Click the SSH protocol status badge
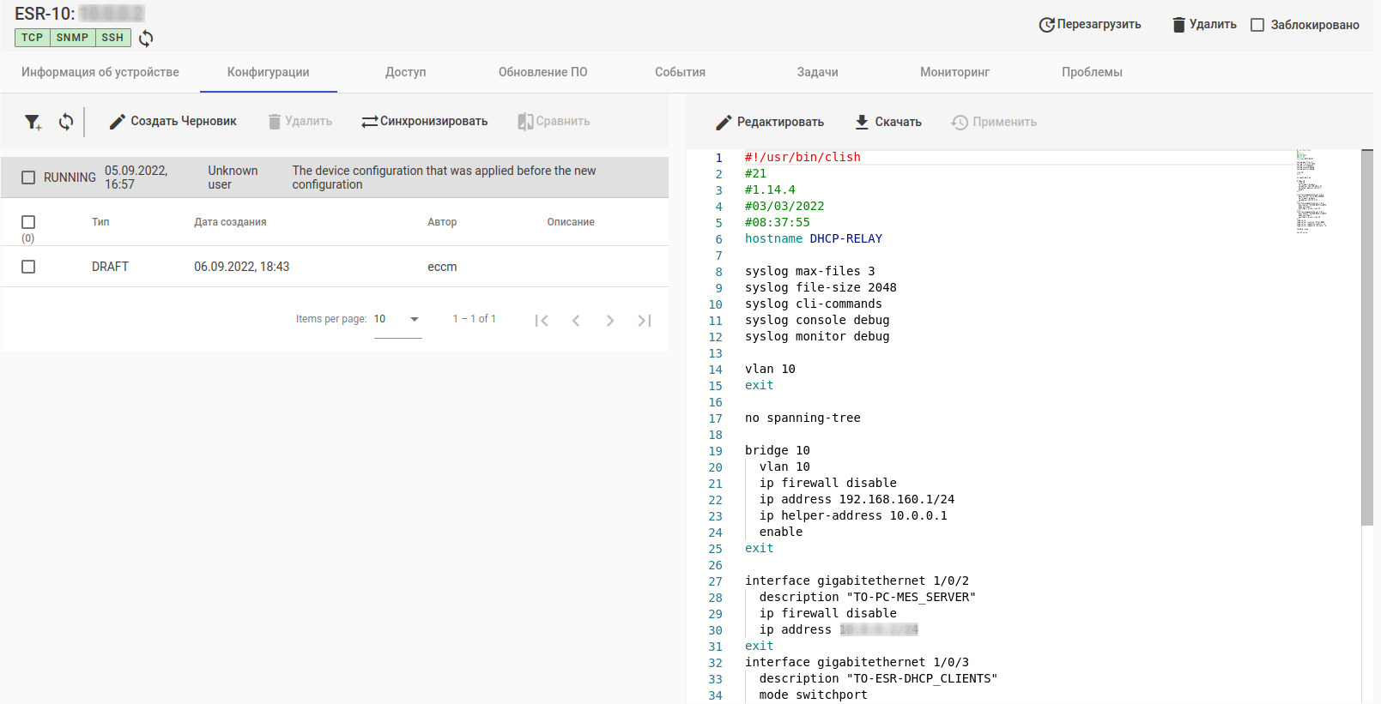1381x704 pixels. click(112, 38)
